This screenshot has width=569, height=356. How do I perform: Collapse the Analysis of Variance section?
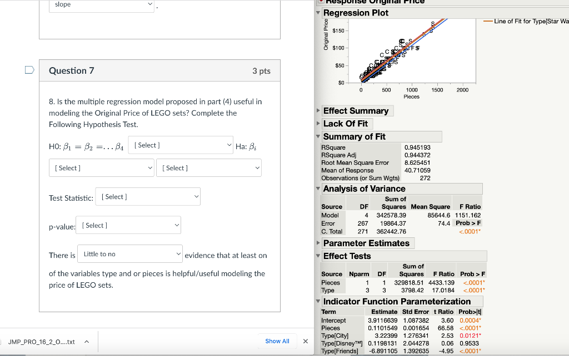(318, 188)
